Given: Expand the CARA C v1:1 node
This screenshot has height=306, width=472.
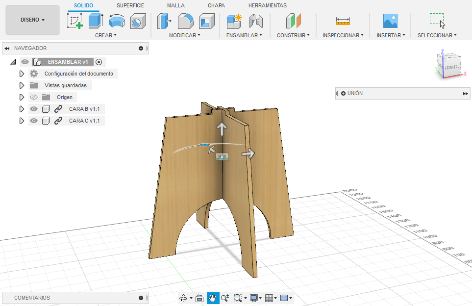Looking at the screenshot, I should click(x=22, y=121).
